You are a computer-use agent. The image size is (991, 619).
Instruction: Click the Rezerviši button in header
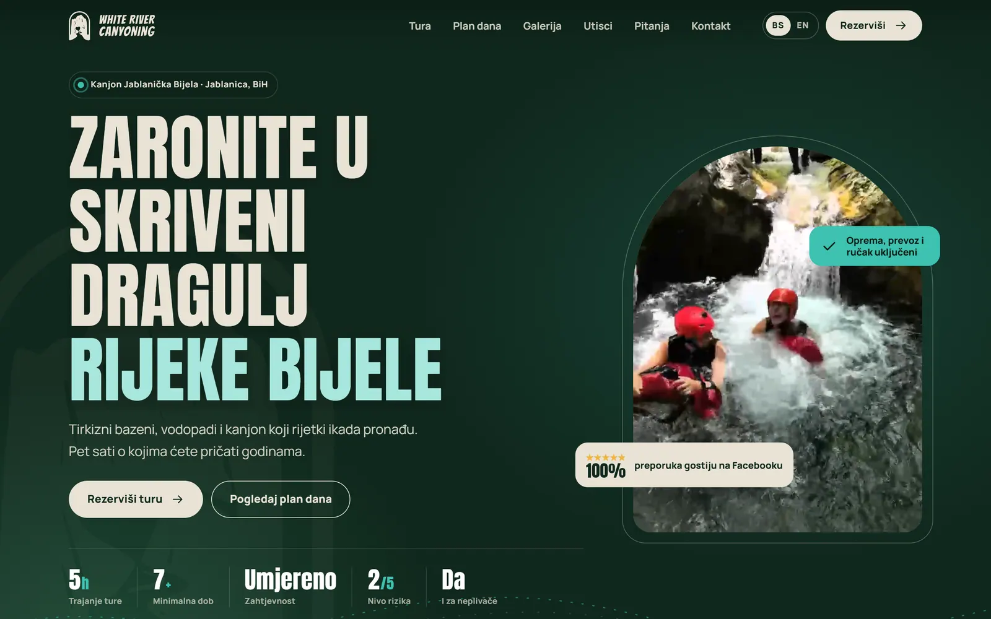pyautogui.click(x=873, y=25)
